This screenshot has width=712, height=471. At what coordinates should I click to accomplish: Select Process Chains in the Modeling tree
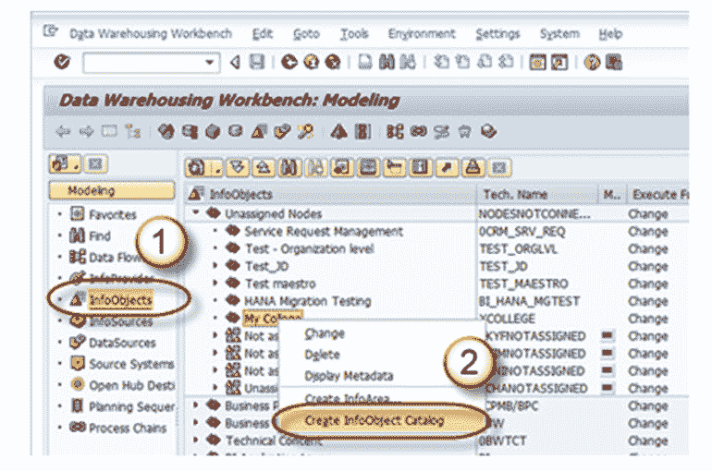128,428
